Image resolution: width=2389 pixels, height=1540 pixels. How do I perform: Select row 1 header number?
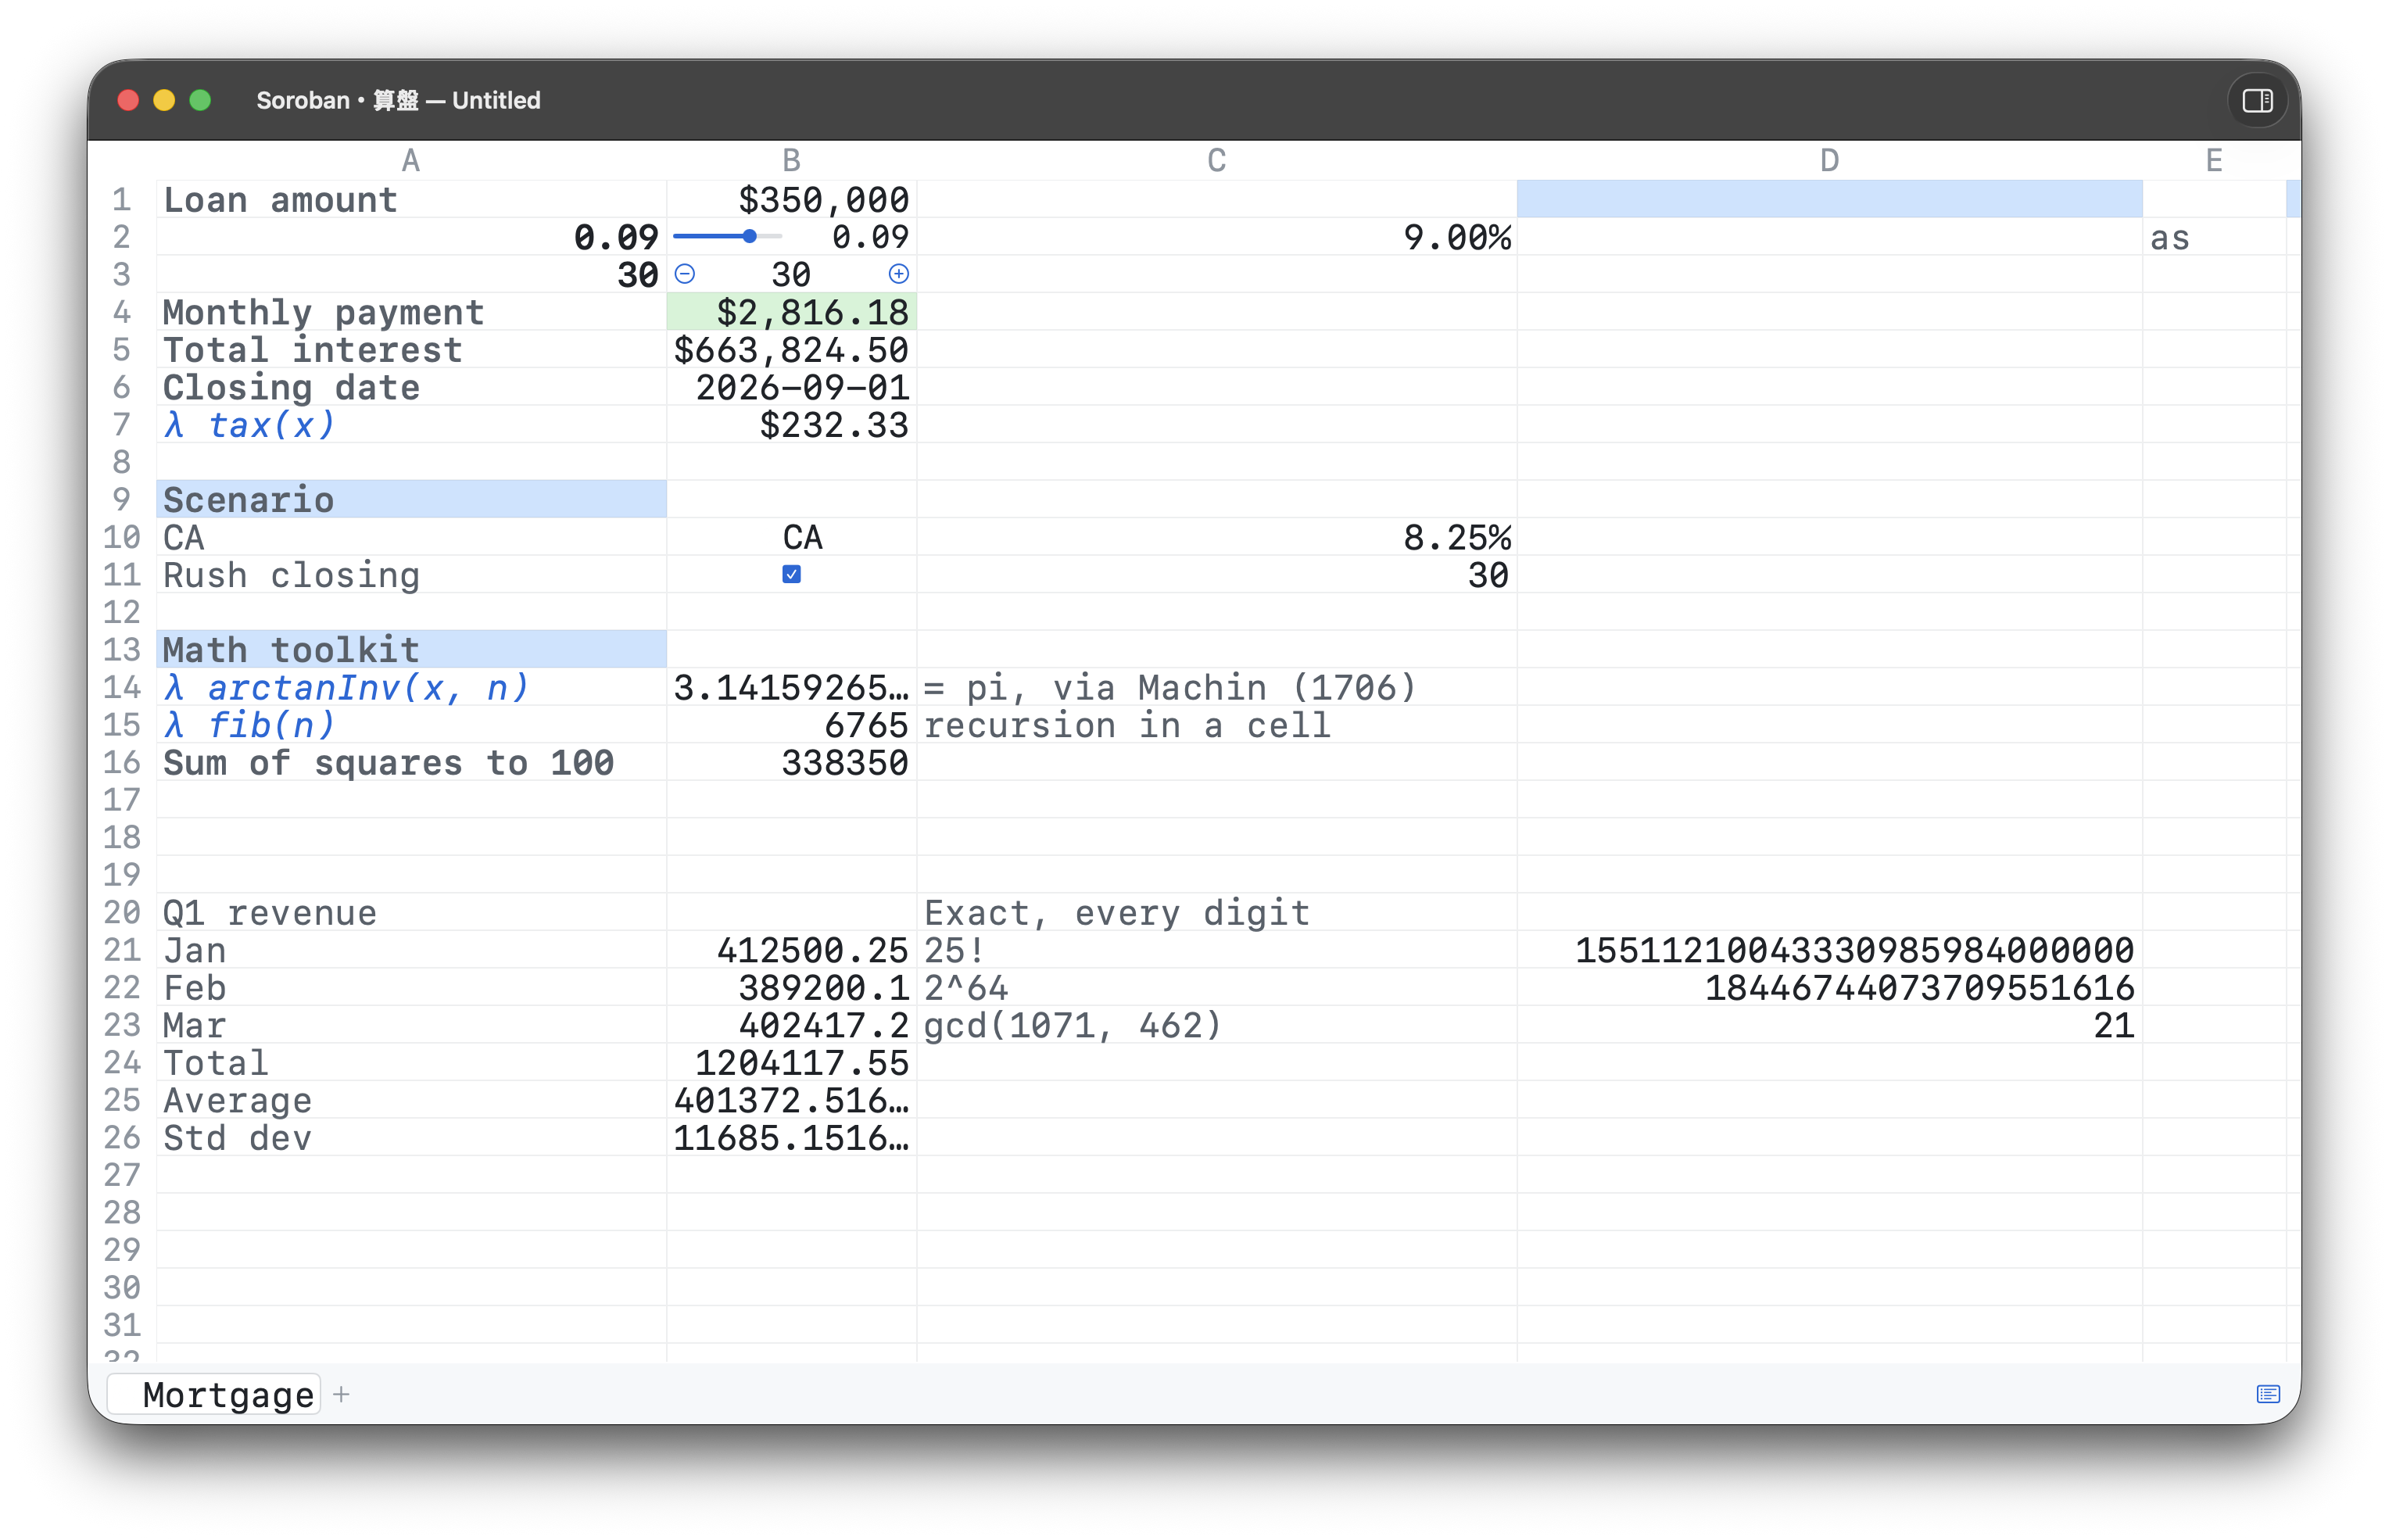(x=122, y=199)
